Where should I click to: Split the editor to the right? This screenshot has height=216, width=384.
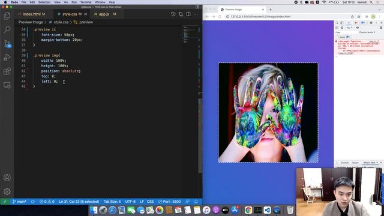pyautogui.click(x=188, y=14)
